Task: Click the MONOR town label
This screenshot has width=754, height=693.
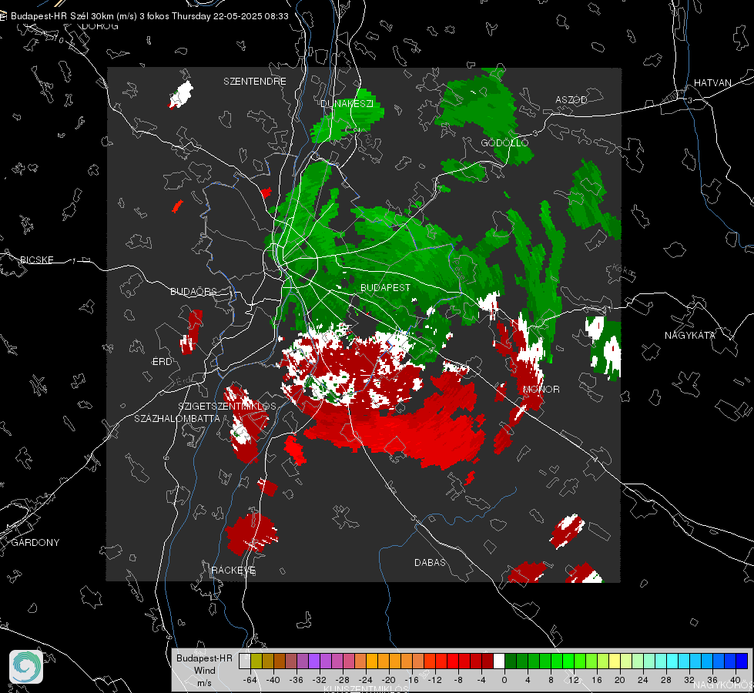Action: pos(541,389)
